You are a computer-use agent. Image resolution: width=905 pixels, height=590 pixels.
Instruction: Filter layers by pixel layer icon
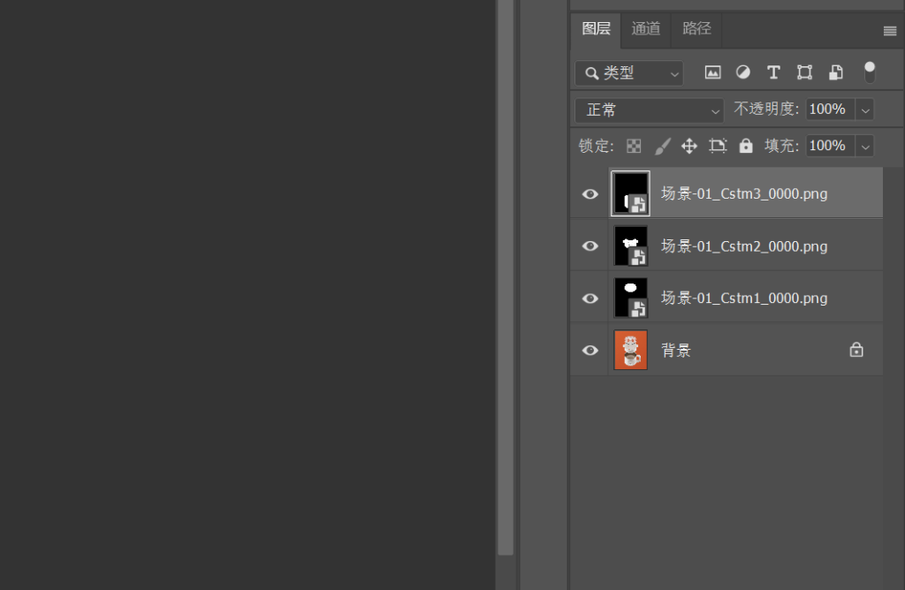[x=712, y=72]
